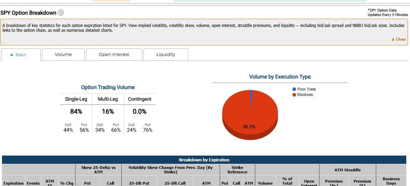Click the Multi-Leg put 66% value

pos(116,130)
